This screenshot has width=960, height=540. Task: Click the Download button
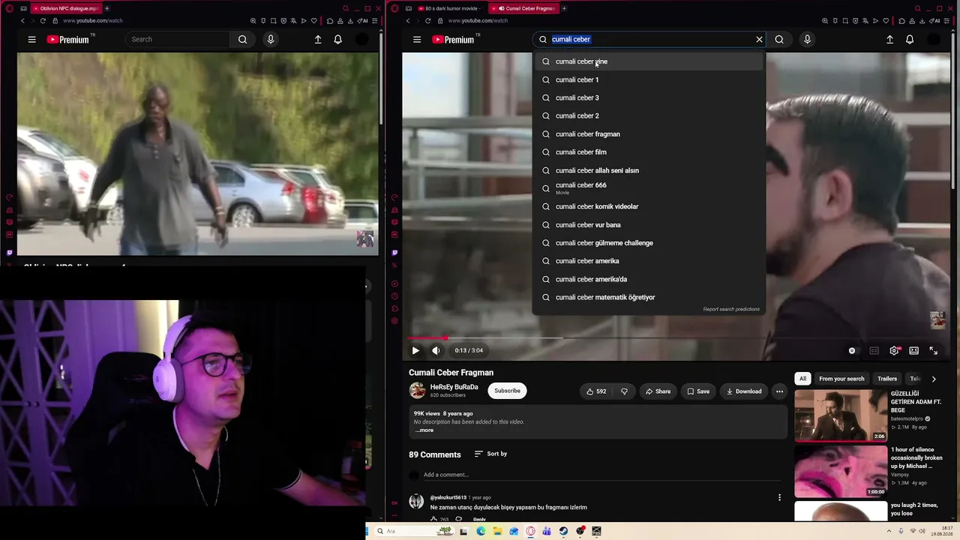click(743, 391)
